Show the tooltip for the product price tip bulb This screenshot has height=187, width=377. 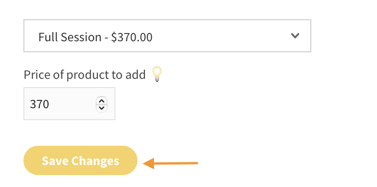[157, 74]
